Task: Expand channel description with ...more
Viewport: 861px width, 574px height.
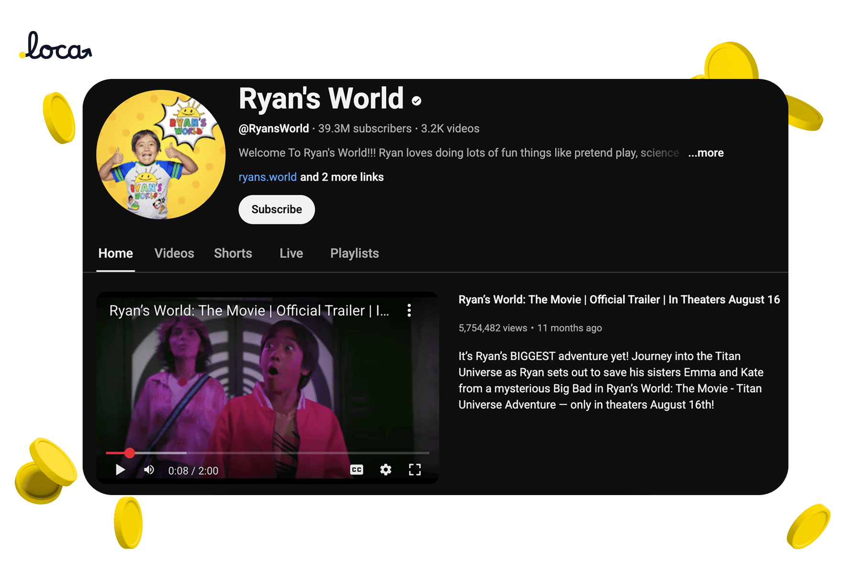Action: coord(706,153)
